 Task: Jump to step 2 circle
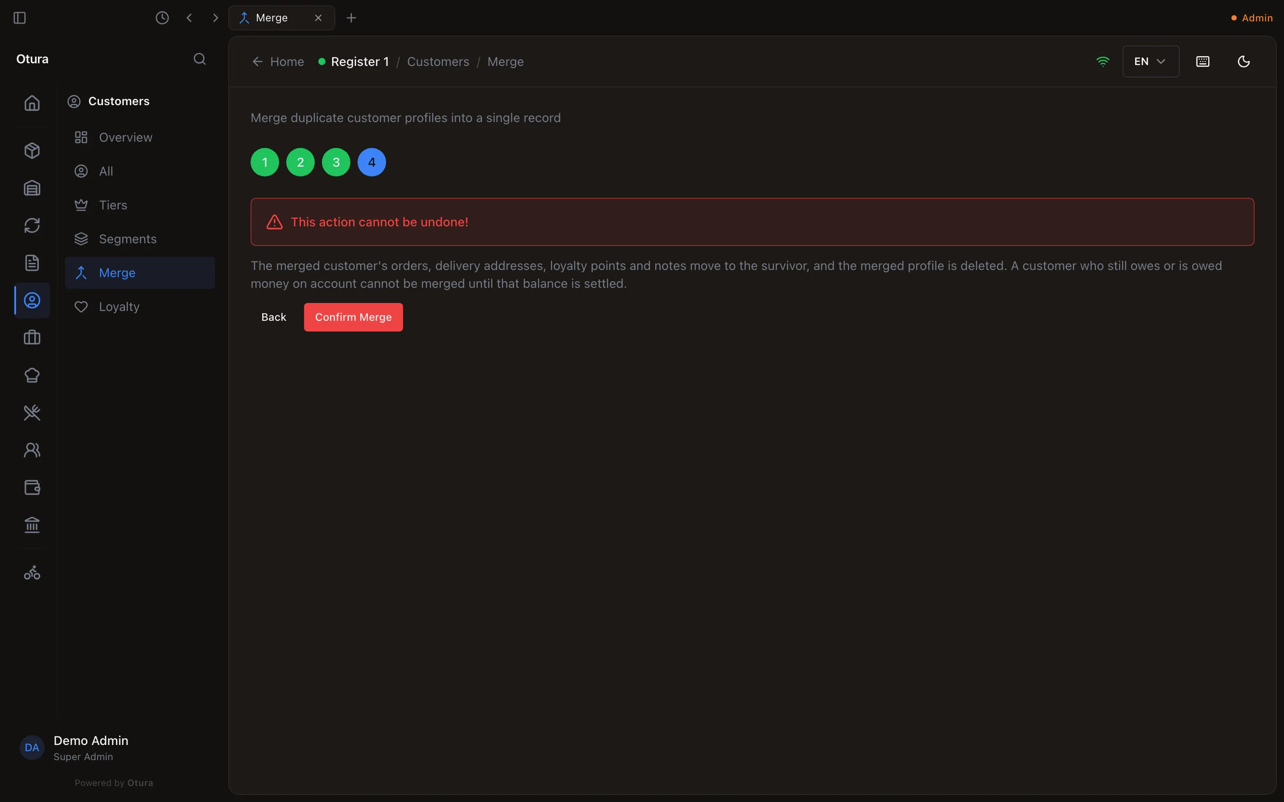point(300,162)
